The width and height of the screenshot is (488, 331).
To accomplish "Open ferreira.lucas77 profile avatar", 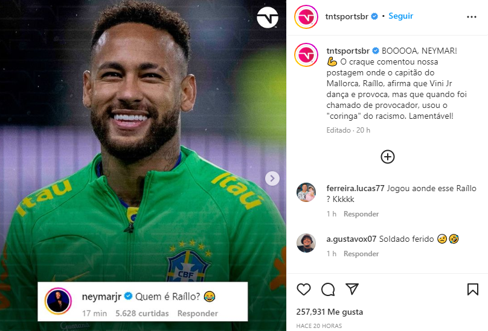I will click(306, 192).
